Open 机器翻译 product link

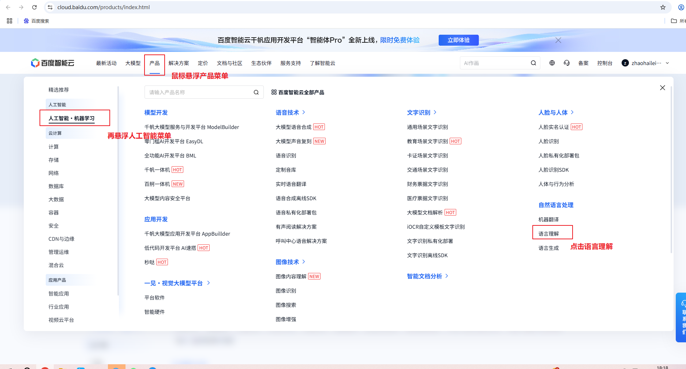549,220
